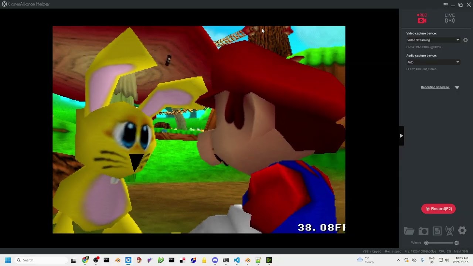Open the yellow padlock taskbar app

204,260
